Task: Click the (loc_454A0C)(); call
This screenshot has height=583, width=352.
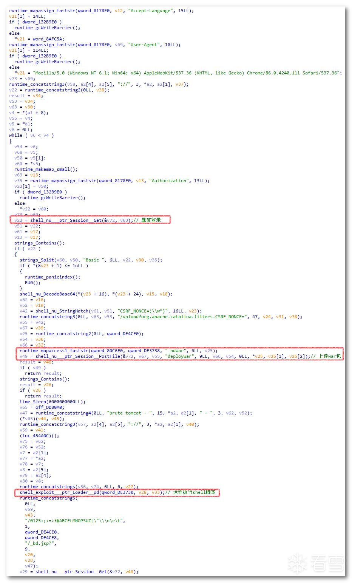Action: pos(39,436)
